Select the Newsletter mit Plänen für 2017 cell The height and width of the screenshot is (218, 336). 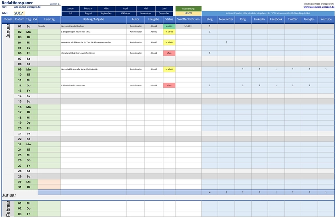94,42
